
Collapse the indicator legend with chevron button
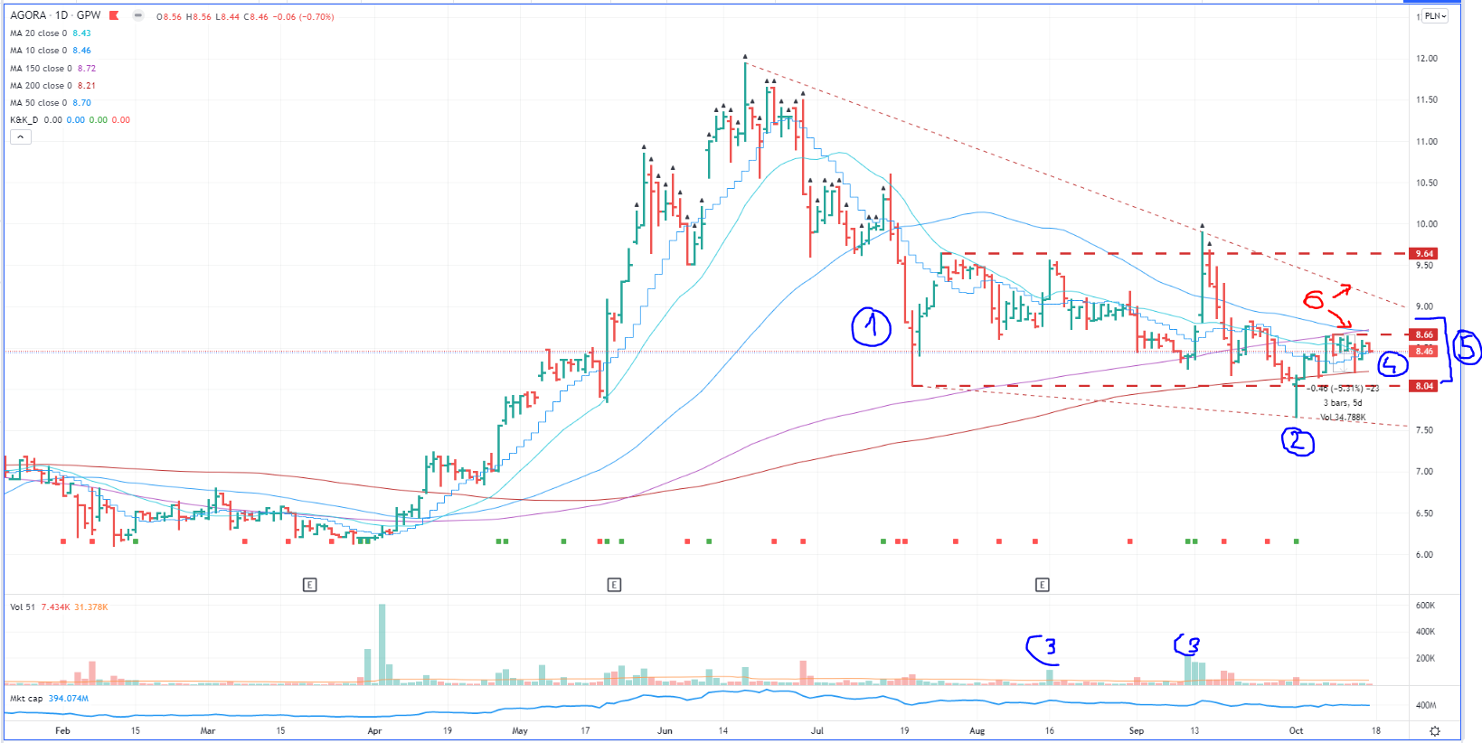(x=21, y=137)
